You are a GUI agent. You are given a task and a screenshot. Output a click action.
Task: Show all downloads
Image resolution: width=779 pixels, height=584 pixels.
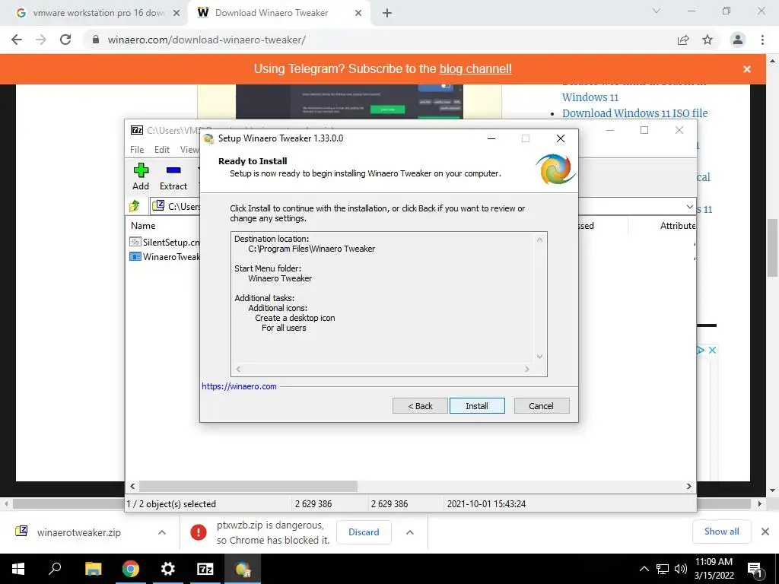point(721,532)
